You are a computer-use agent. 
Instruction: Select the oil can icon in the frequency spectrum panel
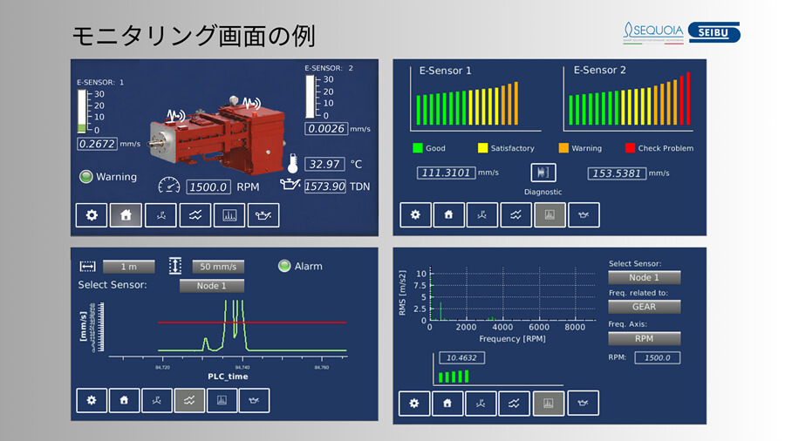point(584,404)
